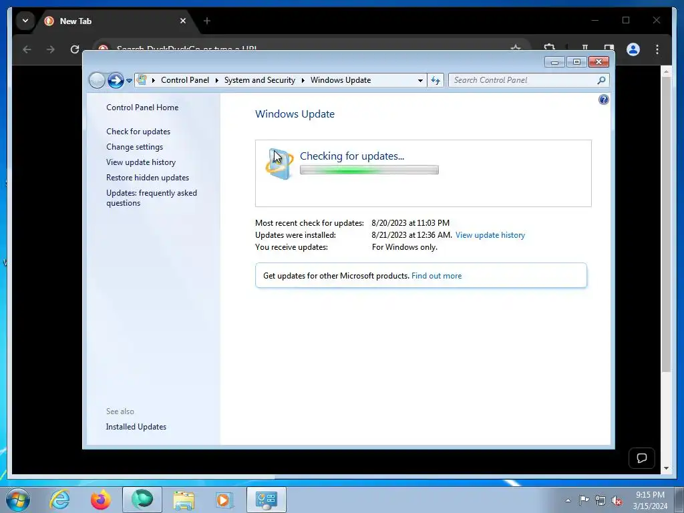Open Control Panel Home link
684x513 pixels.
pos(142,108)
